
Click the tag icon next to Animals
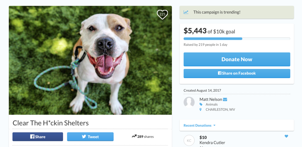201,104
